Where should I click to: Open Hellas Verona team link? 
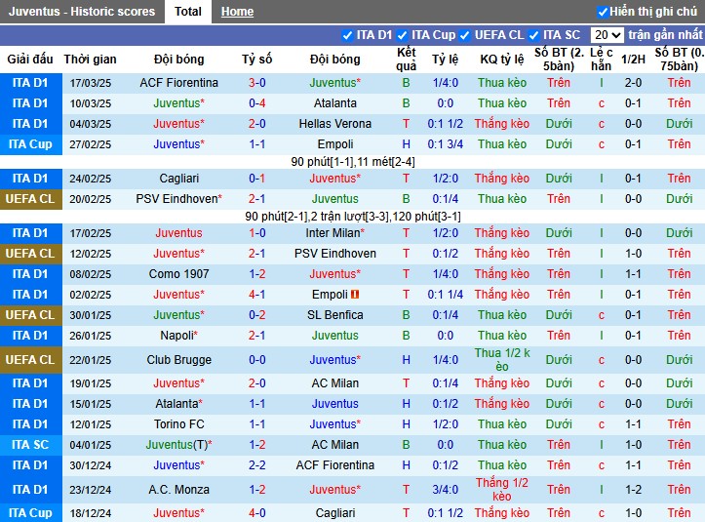(335, 124)
